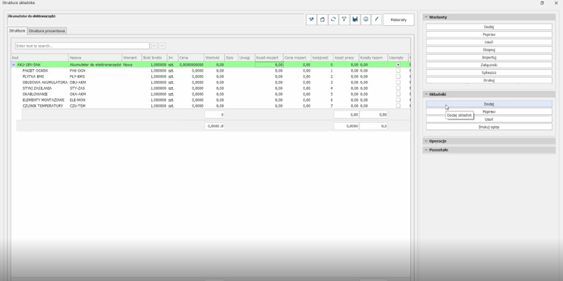Select the Struktura tab
The height and width of the screenshot is (281, 563).
click(x=17, y=30)
